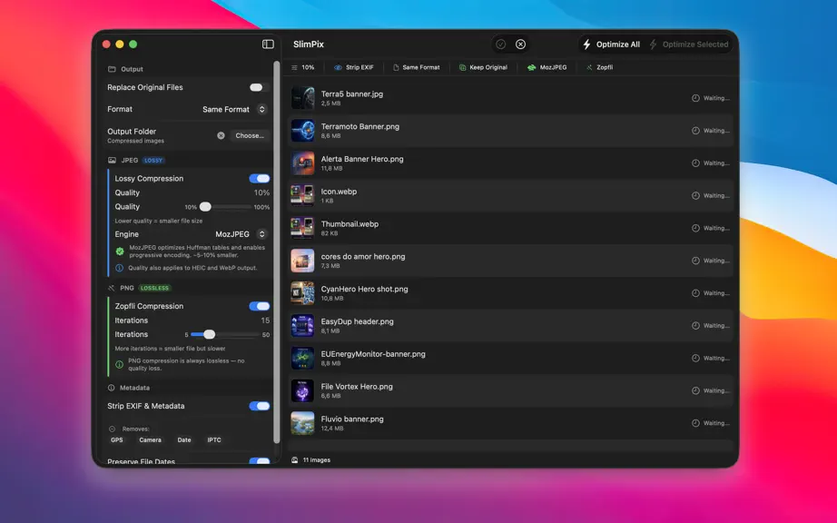Click the clock waiting icon for Fluvio banner.png
This screenshot has height=523, width=837.
tap(695, 423)
